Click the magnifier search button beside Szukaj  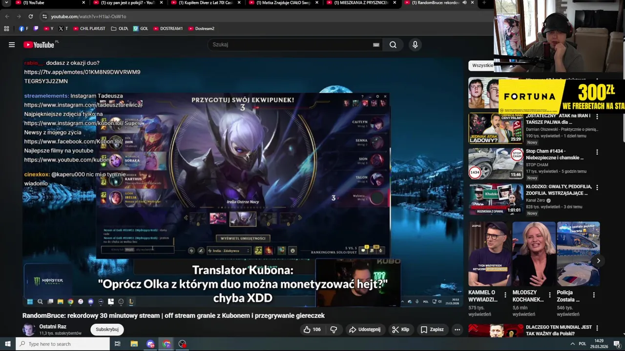pyautogui.click(x=393, y=45)
